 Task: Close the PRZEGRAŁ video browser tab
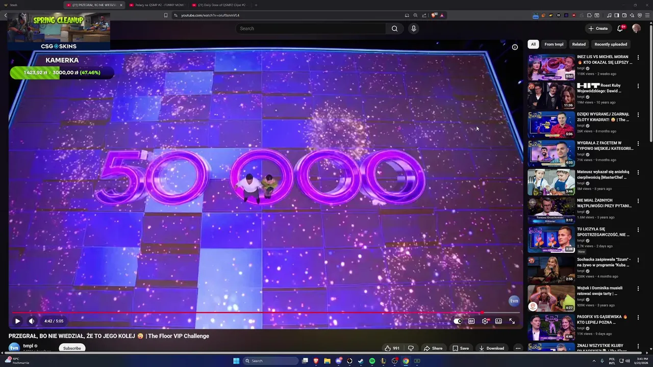click(121, 5)
